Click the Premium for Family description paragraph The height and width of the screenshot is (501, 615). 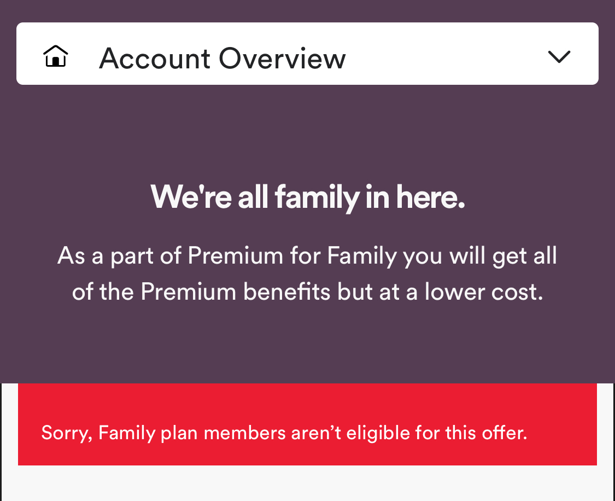[x=307, y=273]
